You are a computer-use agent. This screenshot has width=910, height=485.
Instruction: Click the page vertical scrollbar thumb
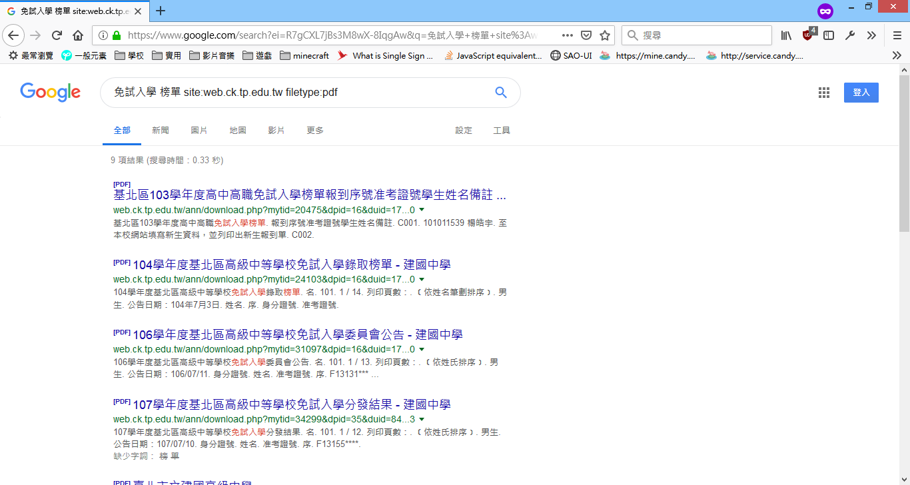(x=904, y=153)
